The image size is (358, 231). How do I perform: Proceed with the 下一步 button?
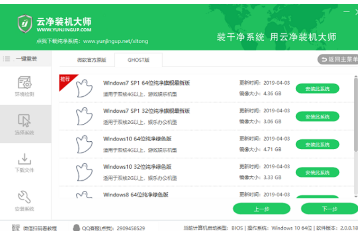(330, 209)
